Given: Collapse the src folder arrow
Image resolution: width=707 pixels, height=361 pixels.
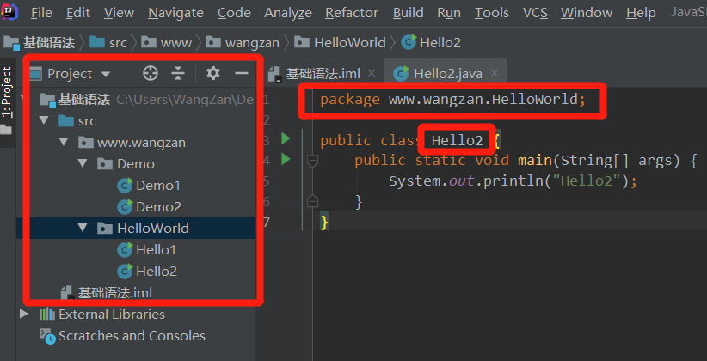Looking at the screenshot, I should [x=43, y=120].
